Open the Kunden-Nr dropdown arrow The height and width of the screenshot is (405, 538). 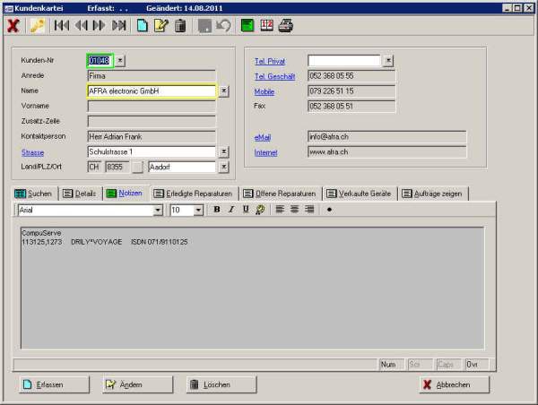pos(121,60)
